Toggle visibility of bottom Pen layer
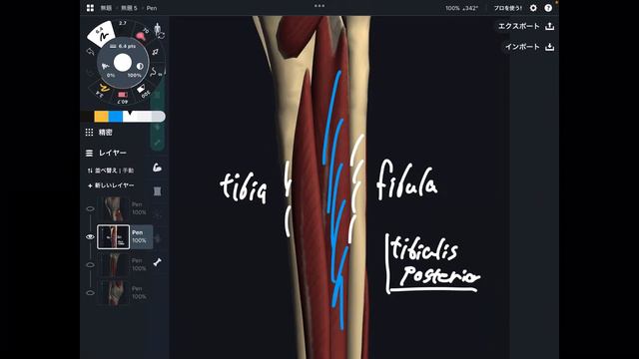The width and height of the screenshot is (639, 359). [x=90, y=292]
